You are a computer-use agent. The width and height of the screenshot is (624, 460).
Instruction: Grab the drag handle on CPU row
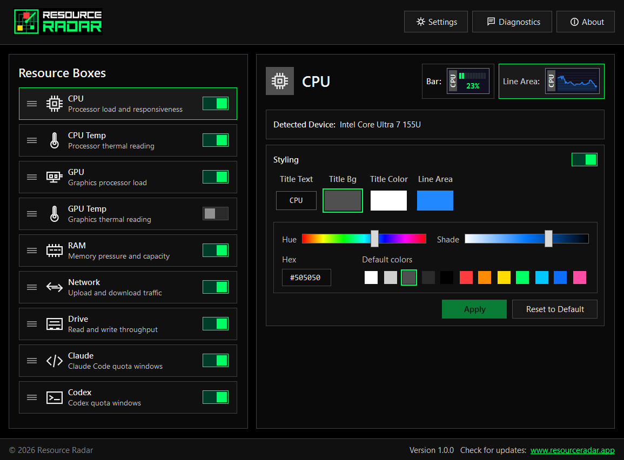[x=32, y=104]
